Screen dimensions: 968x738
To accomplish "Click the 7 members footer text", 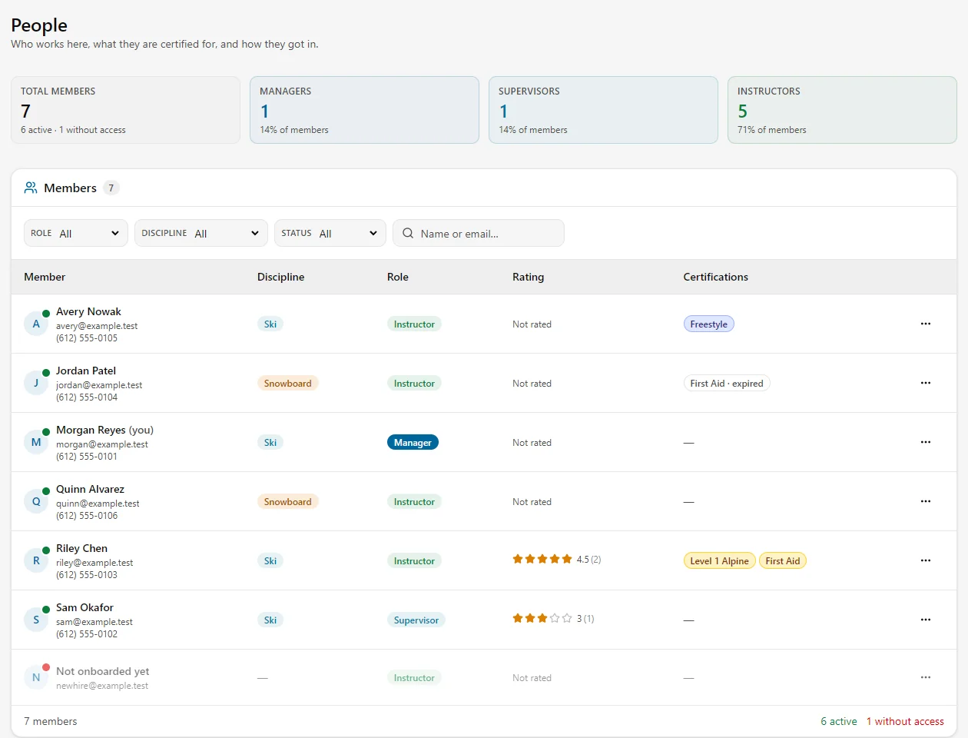I will click(x=51, y=721).
